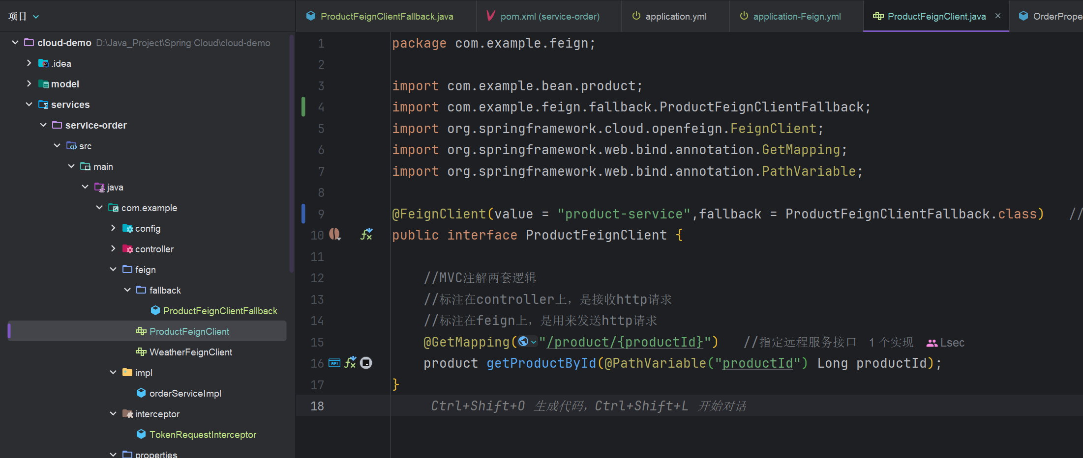1083x458 pixels.
Task: Switch to the application.yml tab
Action: click(675, 17)
